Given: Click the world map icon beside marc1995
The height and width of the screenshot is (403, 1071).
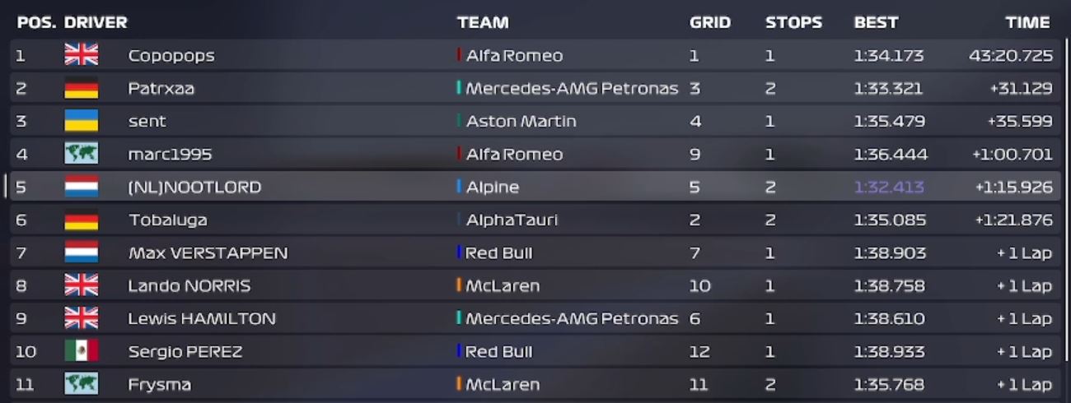Looking at the screenshot, I should pyautogui.click(x=81, y=154).
